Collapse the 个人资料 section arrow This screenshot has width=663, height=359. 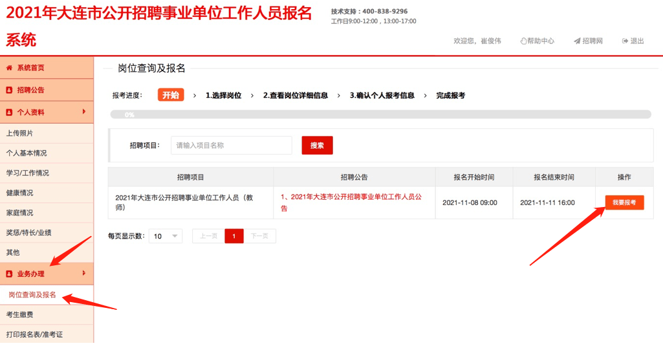(x=84, y=112)
